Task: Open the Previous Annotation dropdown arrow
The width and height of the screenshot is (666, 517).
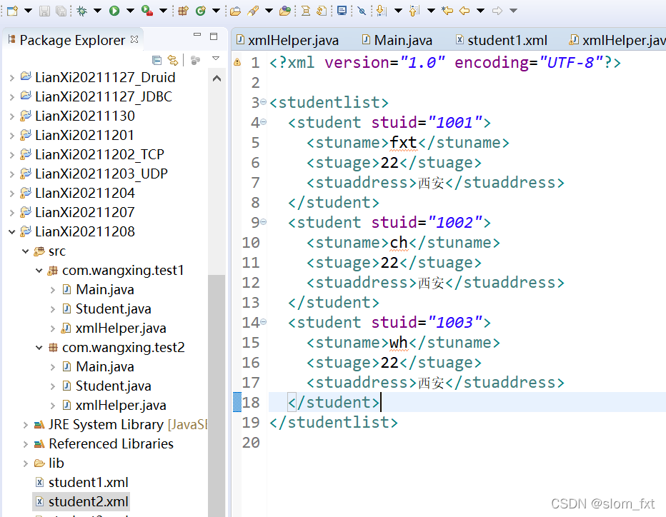Action: pyautogui.click(x=431, y=11)
